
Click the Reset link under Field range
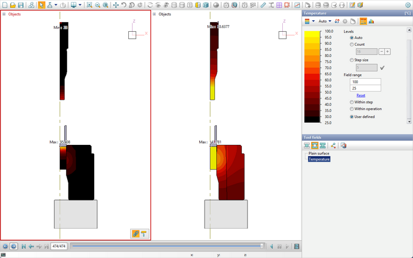click(x=360, y=95)
